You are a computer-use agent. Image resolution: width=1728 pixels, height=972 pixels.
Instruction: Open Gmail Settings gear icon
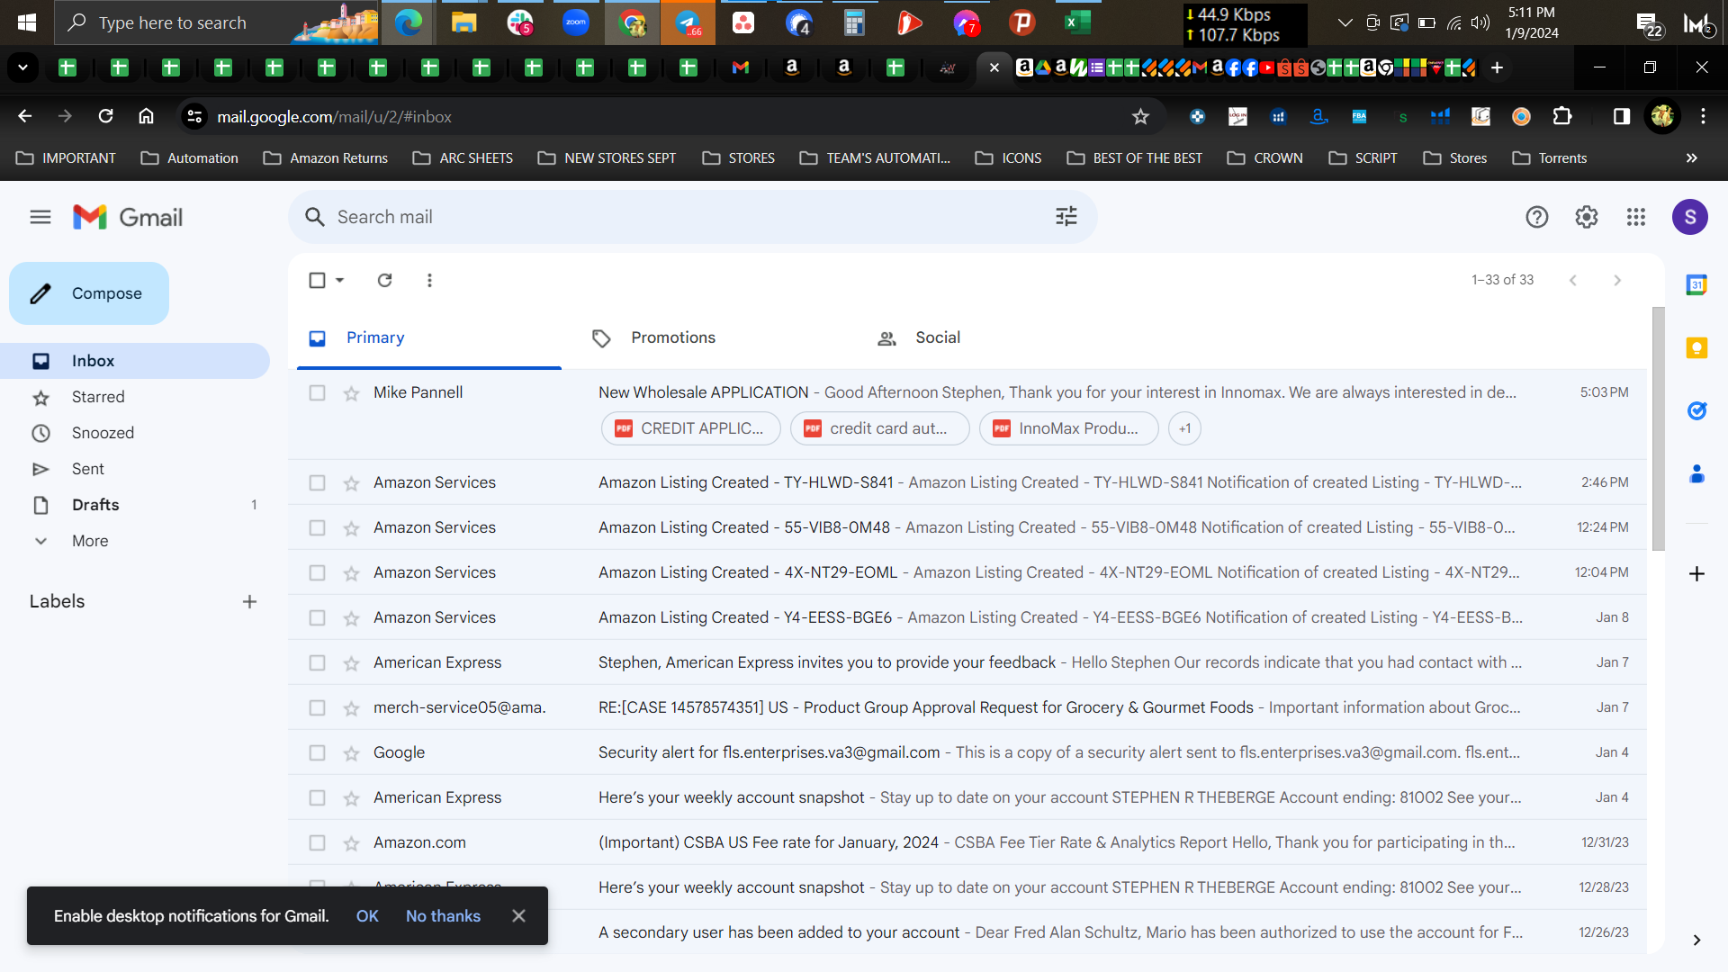coord(1587,217)
